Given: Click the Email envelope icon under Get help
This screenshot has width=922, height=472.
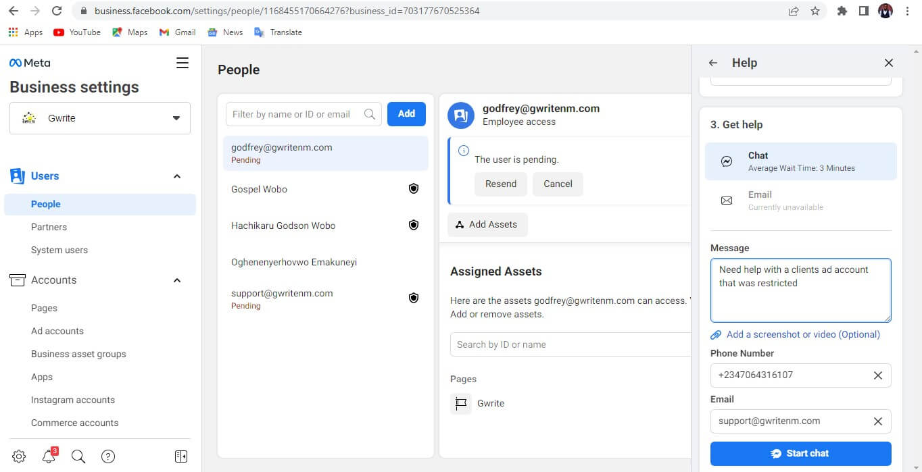Looking at the screenshot, I should (x=726, y=200).
